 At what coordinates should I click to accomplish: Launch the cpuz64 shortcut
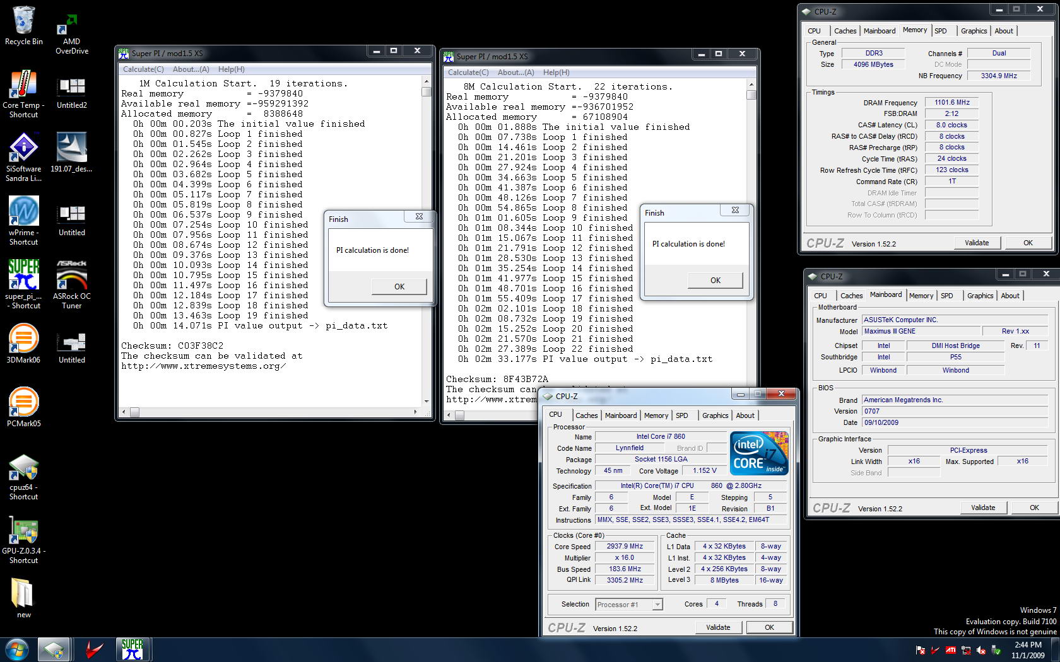pos(24,477)
